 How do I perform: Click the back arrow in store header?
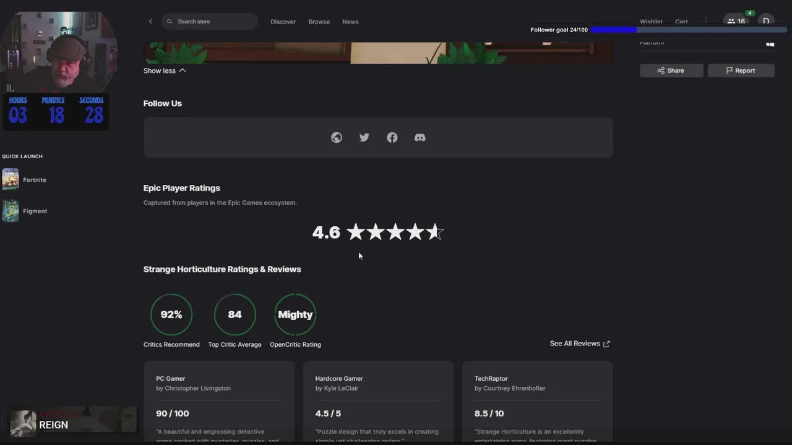tap(150, 22)
